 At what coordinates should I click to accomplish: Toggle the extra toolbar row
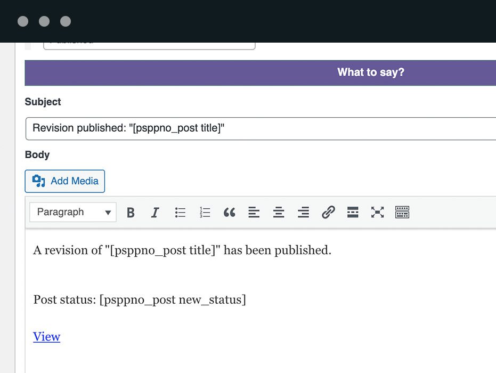coord(402,213)
